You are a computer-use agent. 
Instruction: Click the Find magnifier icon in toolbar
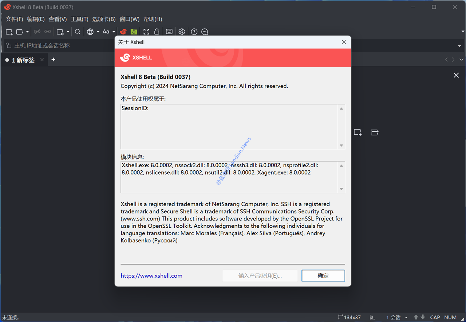click(x=78, y=32)
